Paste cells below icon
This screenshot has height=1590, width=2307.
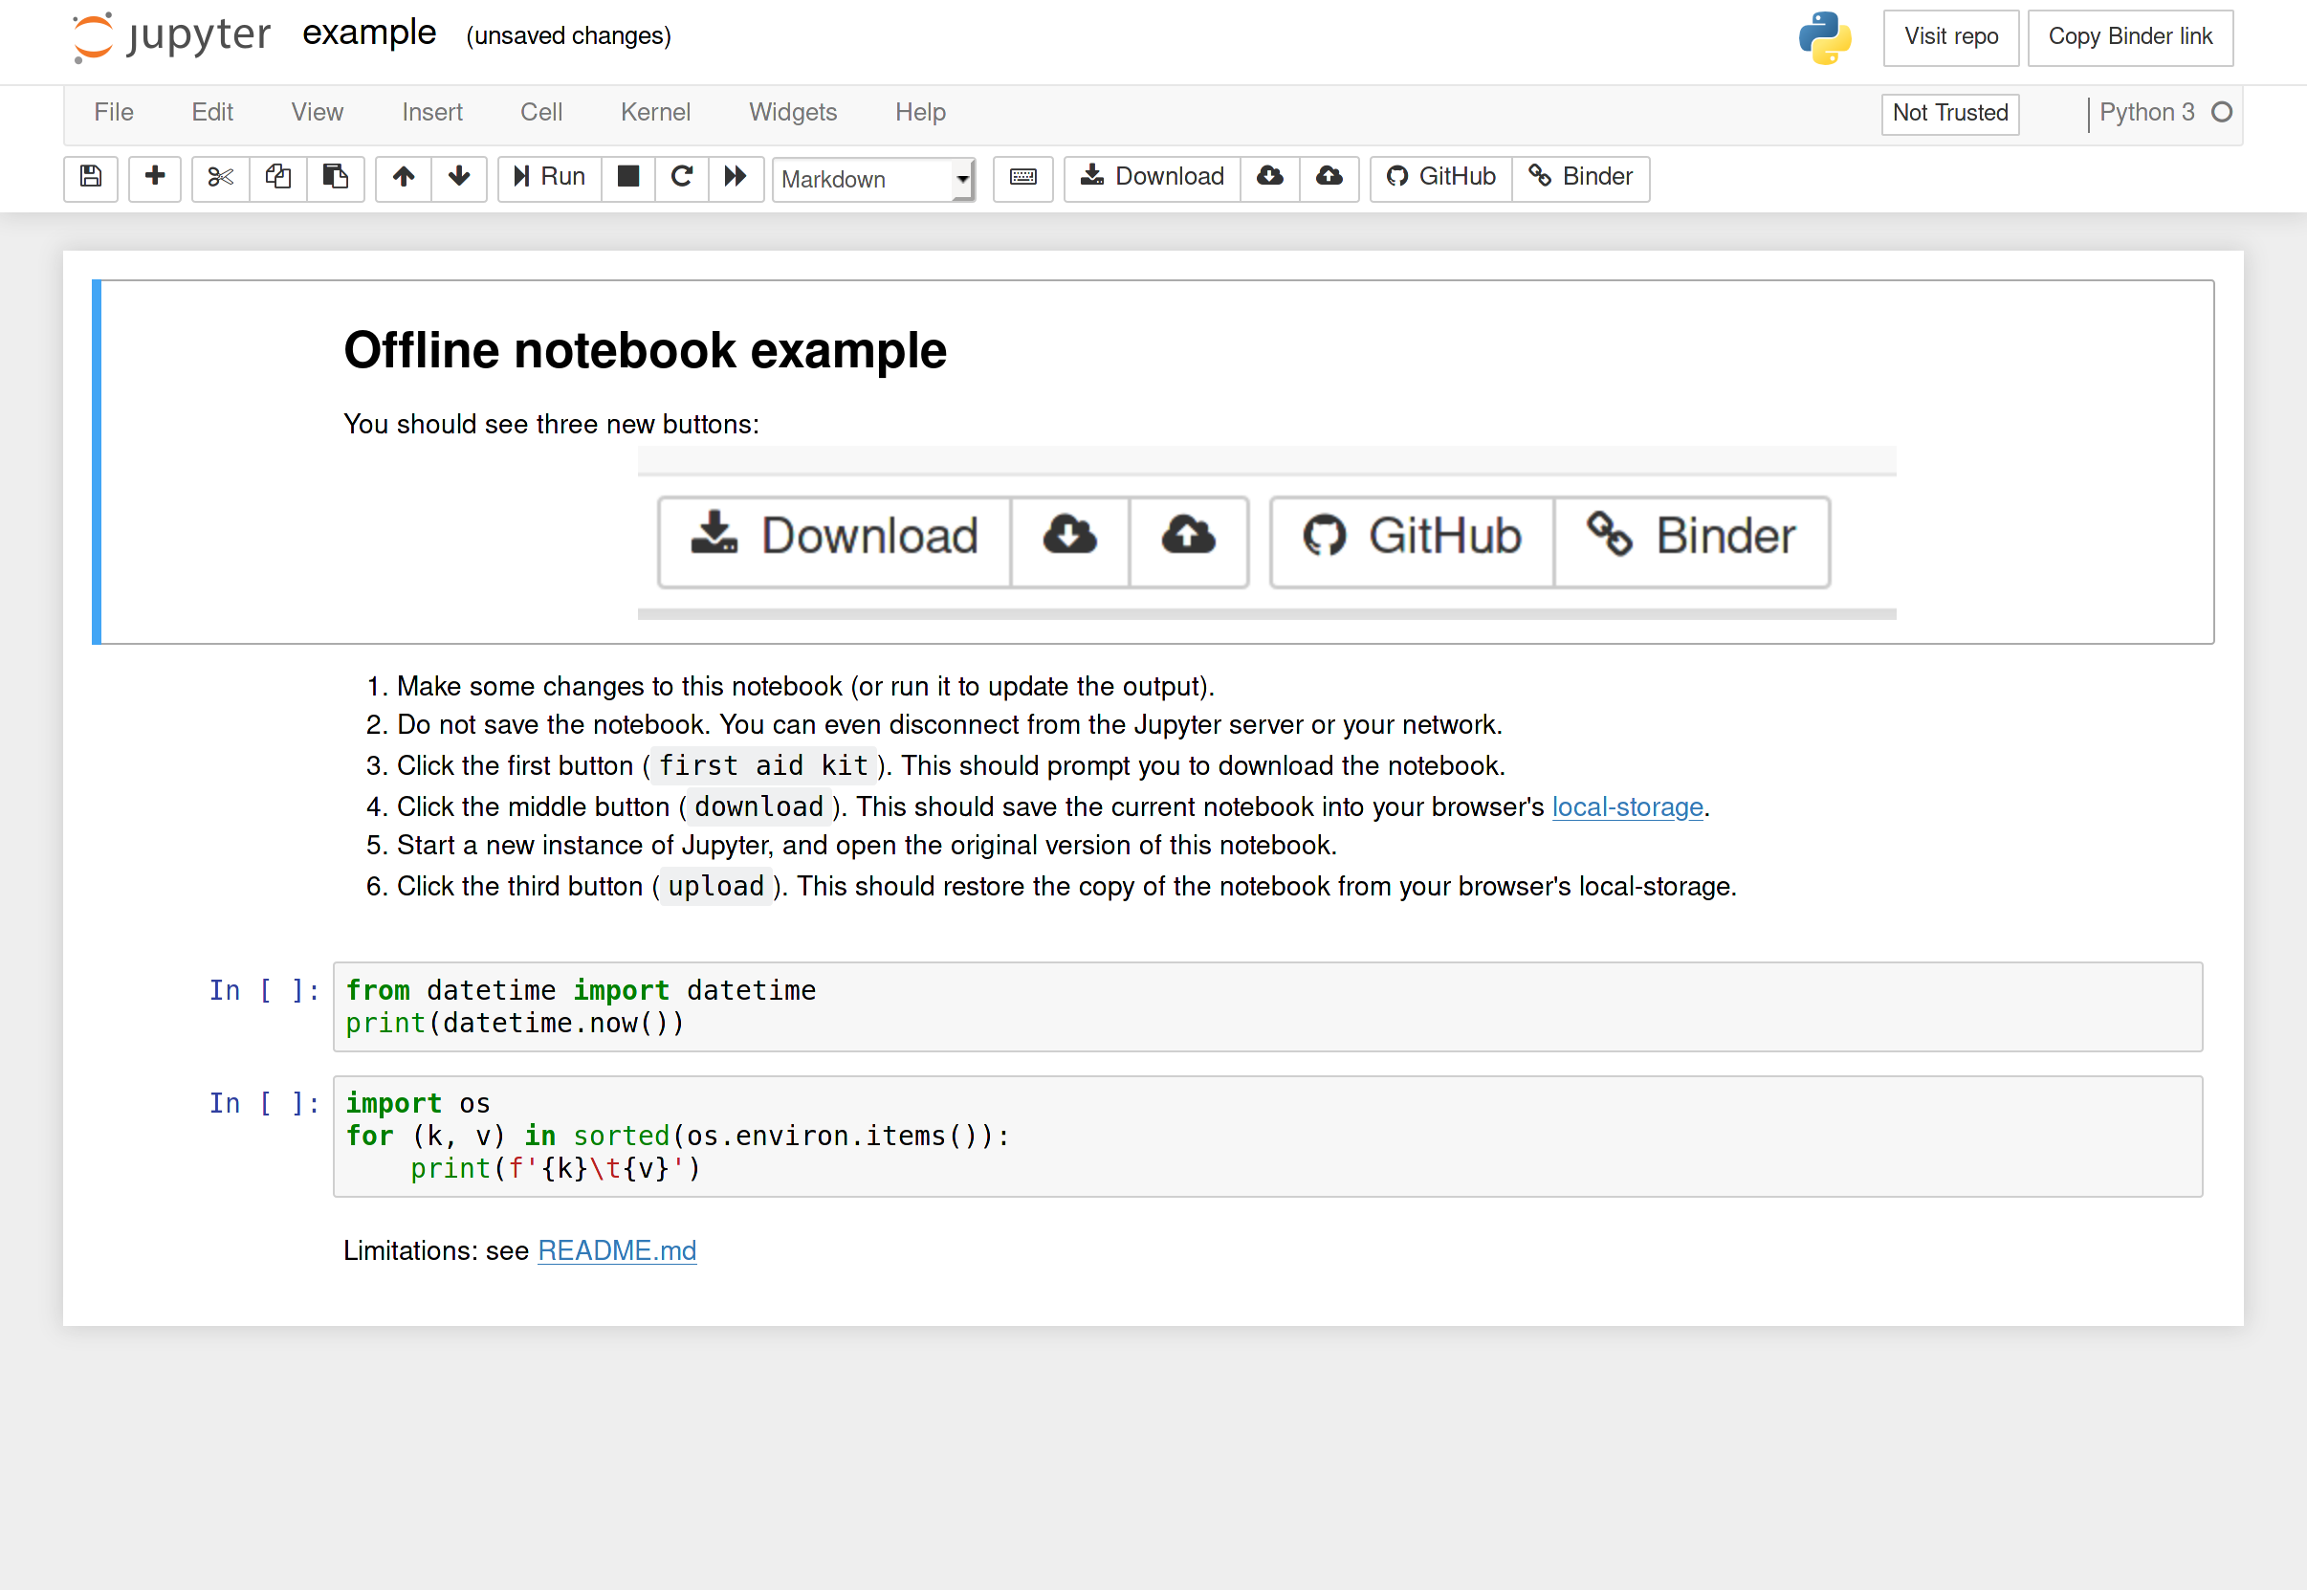(x=336, y=177)
